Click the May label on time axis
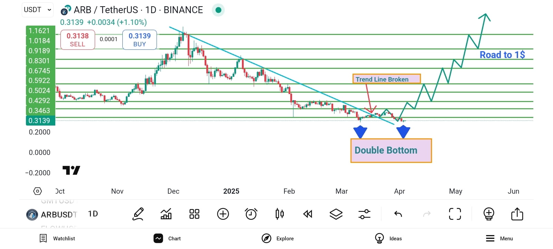This screenshot has width=553, height=249. 456,191
